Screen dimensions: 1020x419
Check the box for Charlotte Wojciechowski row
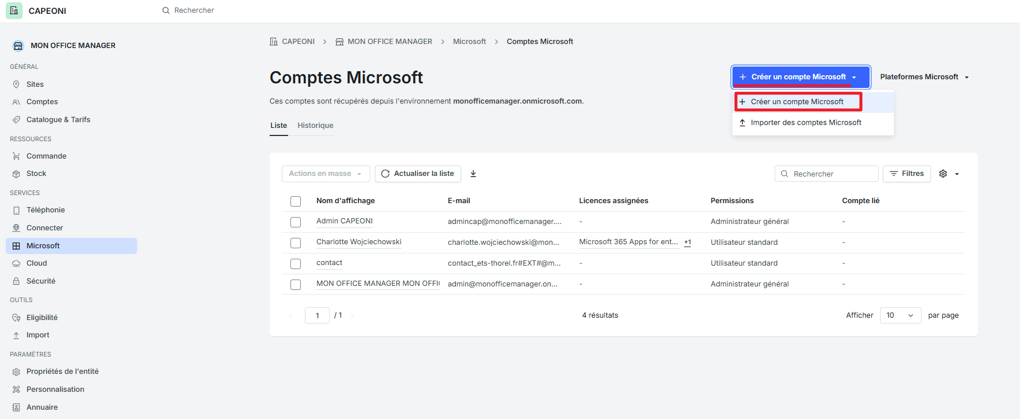pyautogui.click(x=296, y=243)
